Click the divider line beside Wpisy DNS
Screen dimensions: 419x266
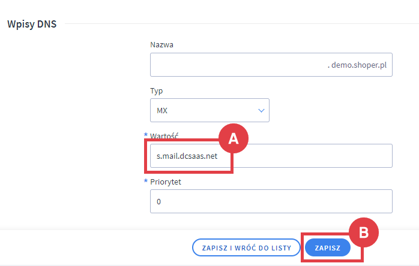coord(240,24)
